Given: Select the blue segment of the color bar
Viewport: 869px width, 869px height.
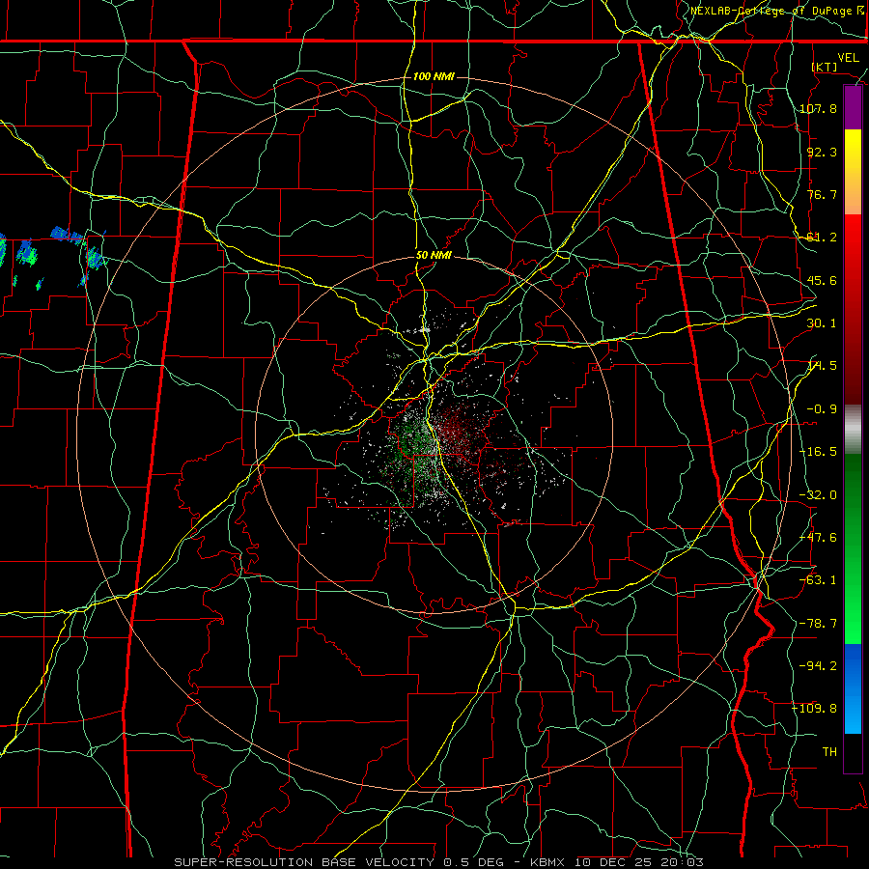Looking at the screenshot, I should [x=853, y=688].
